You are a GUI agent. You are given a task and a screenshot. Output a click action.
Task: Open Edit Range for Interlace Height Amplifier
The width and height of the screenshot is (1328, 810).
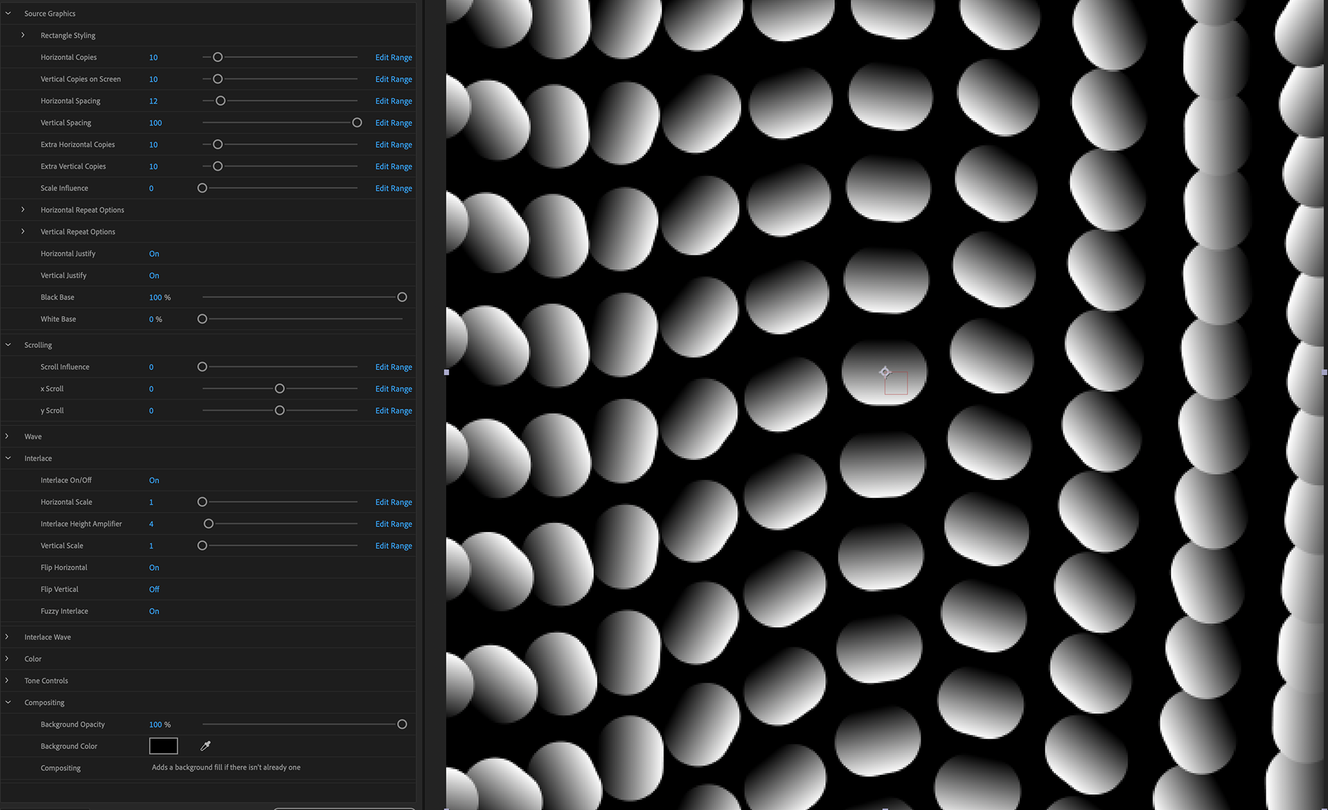coord(393,524)
